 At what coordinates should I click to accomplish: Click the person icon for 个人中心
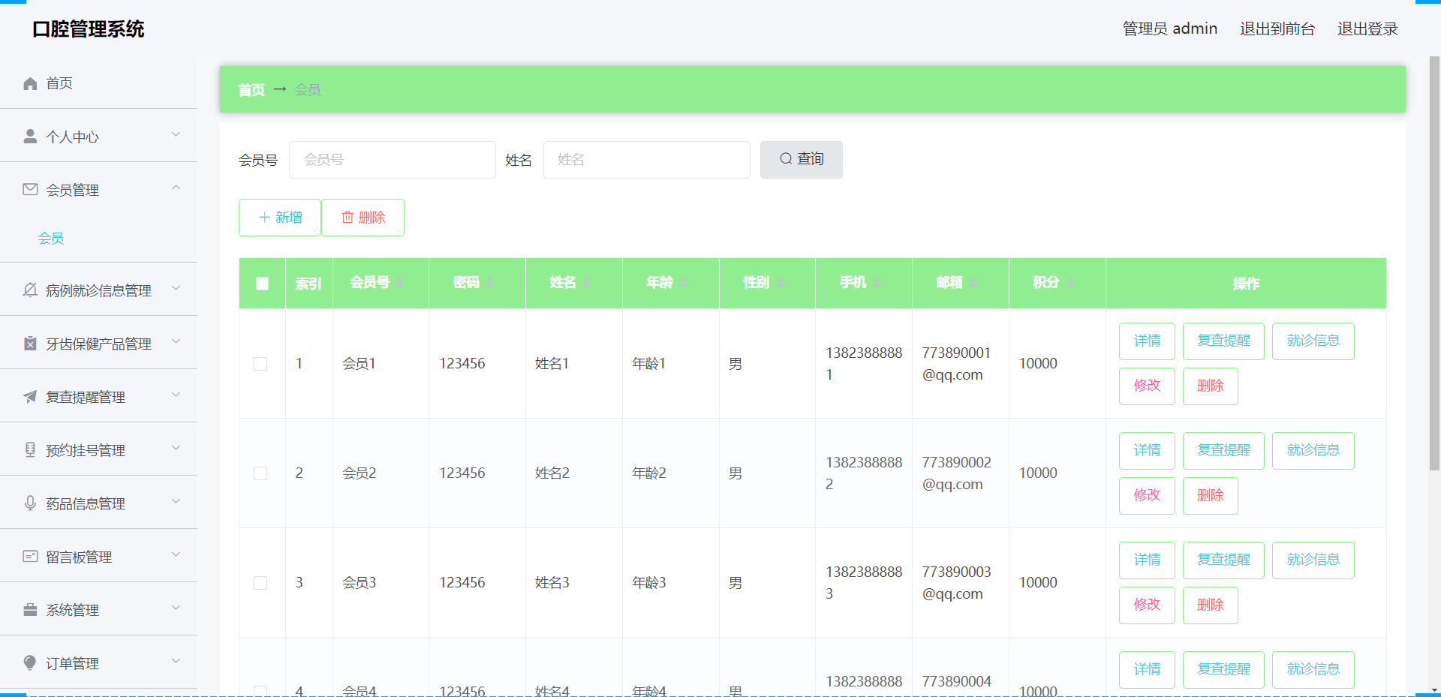point(30,135)
